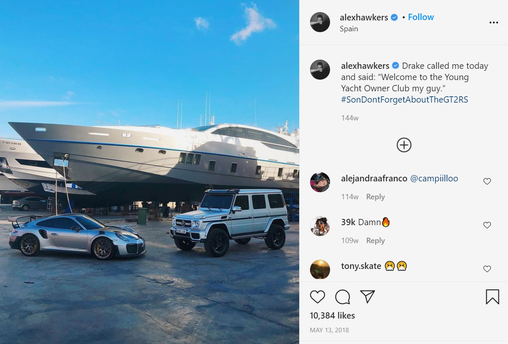
Task: Open alejandraafranco's profile avatar
Action: click(x=320, y=182)
